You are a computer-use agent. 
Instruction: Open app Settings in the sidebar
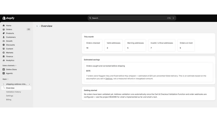click(x=9, y=96)
